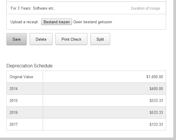Click the $133.33 depreciation amount
Viewport: 176px width, 140px height.
click(x=156, y=124)
